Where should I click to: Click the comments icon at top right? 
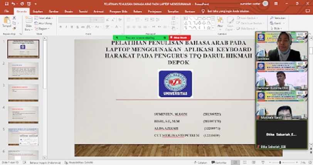click(308, 11)
